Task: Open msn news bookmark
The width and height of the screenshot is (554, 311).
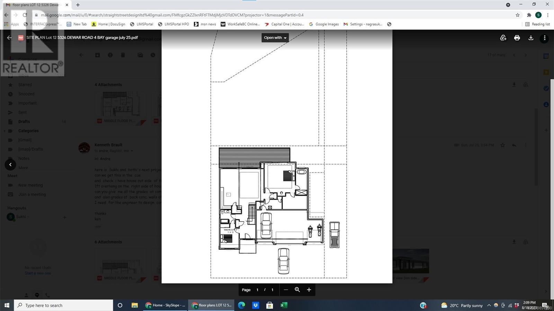Action: click(205, 24)
